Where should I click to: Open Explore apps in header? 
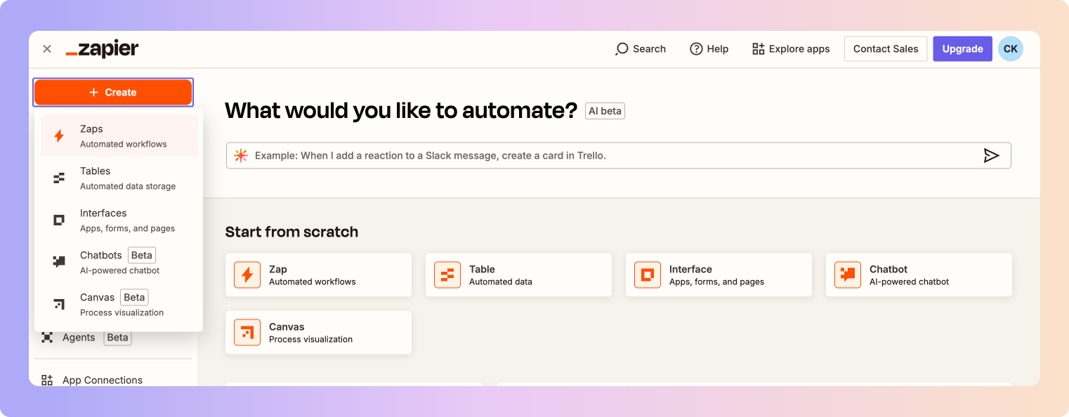click(791, 49)
